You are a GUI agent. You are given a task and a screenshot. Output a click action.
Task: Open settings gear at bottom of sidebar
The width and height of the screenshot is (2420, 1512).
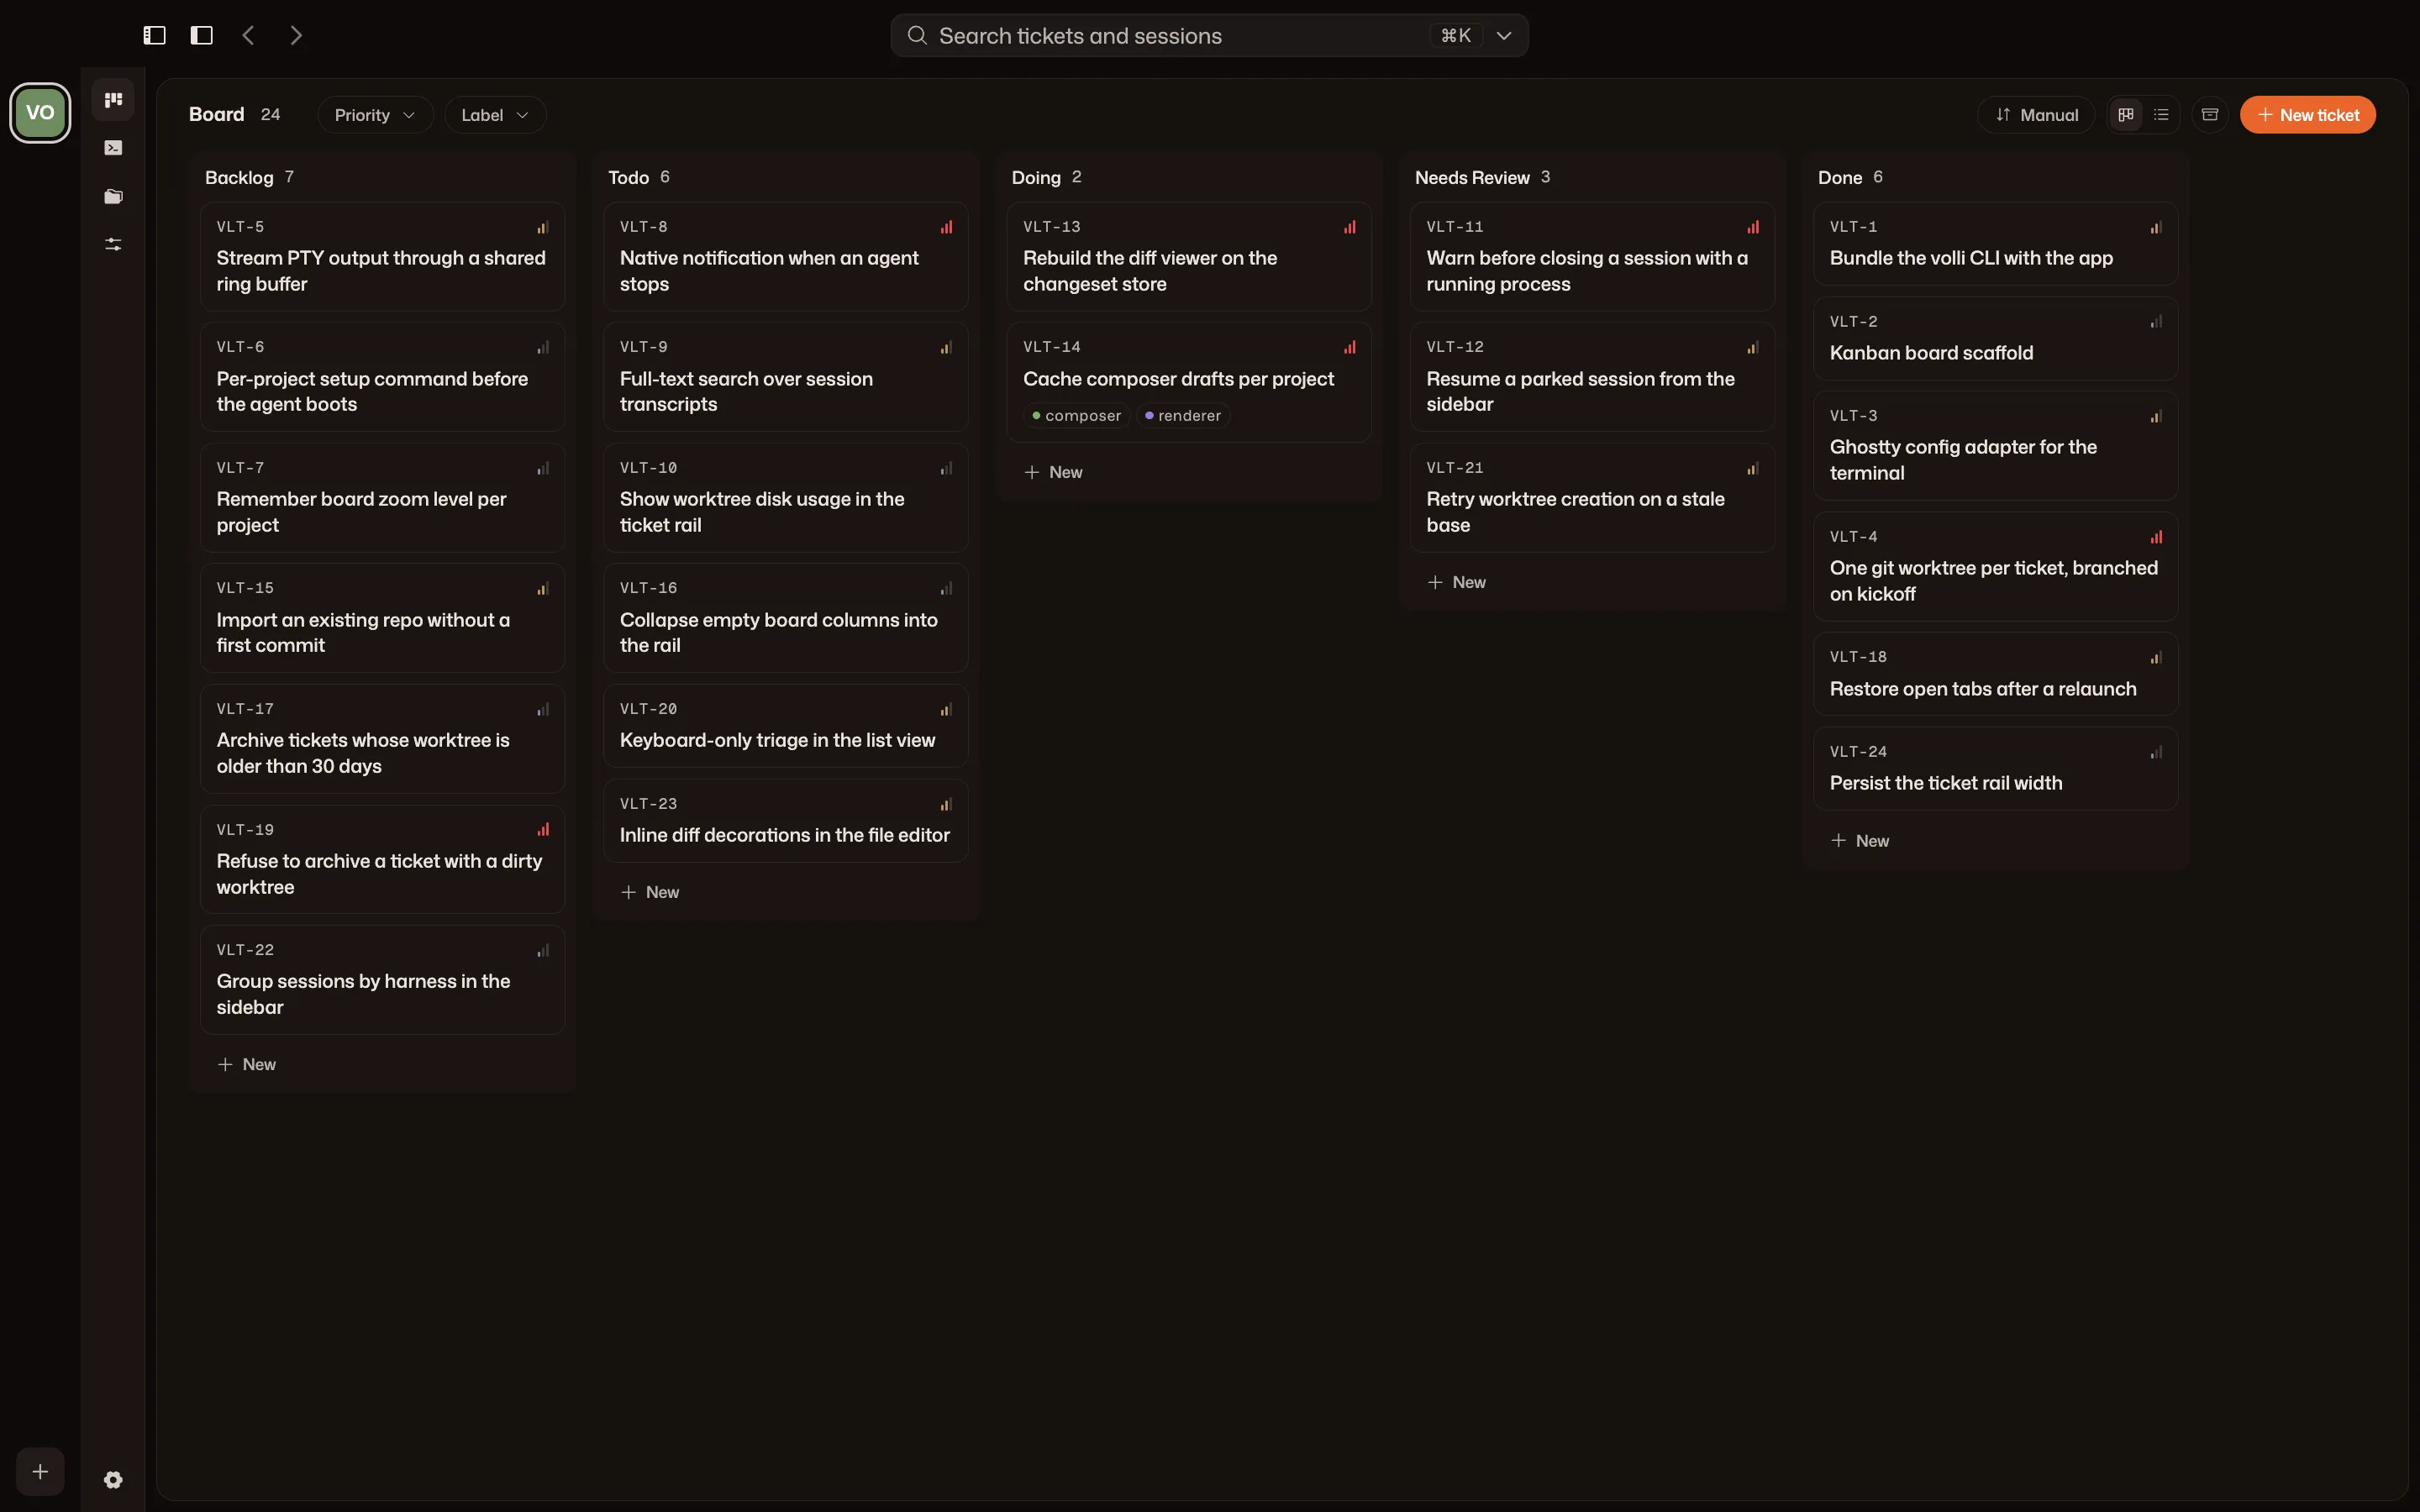coord(113,1479)
